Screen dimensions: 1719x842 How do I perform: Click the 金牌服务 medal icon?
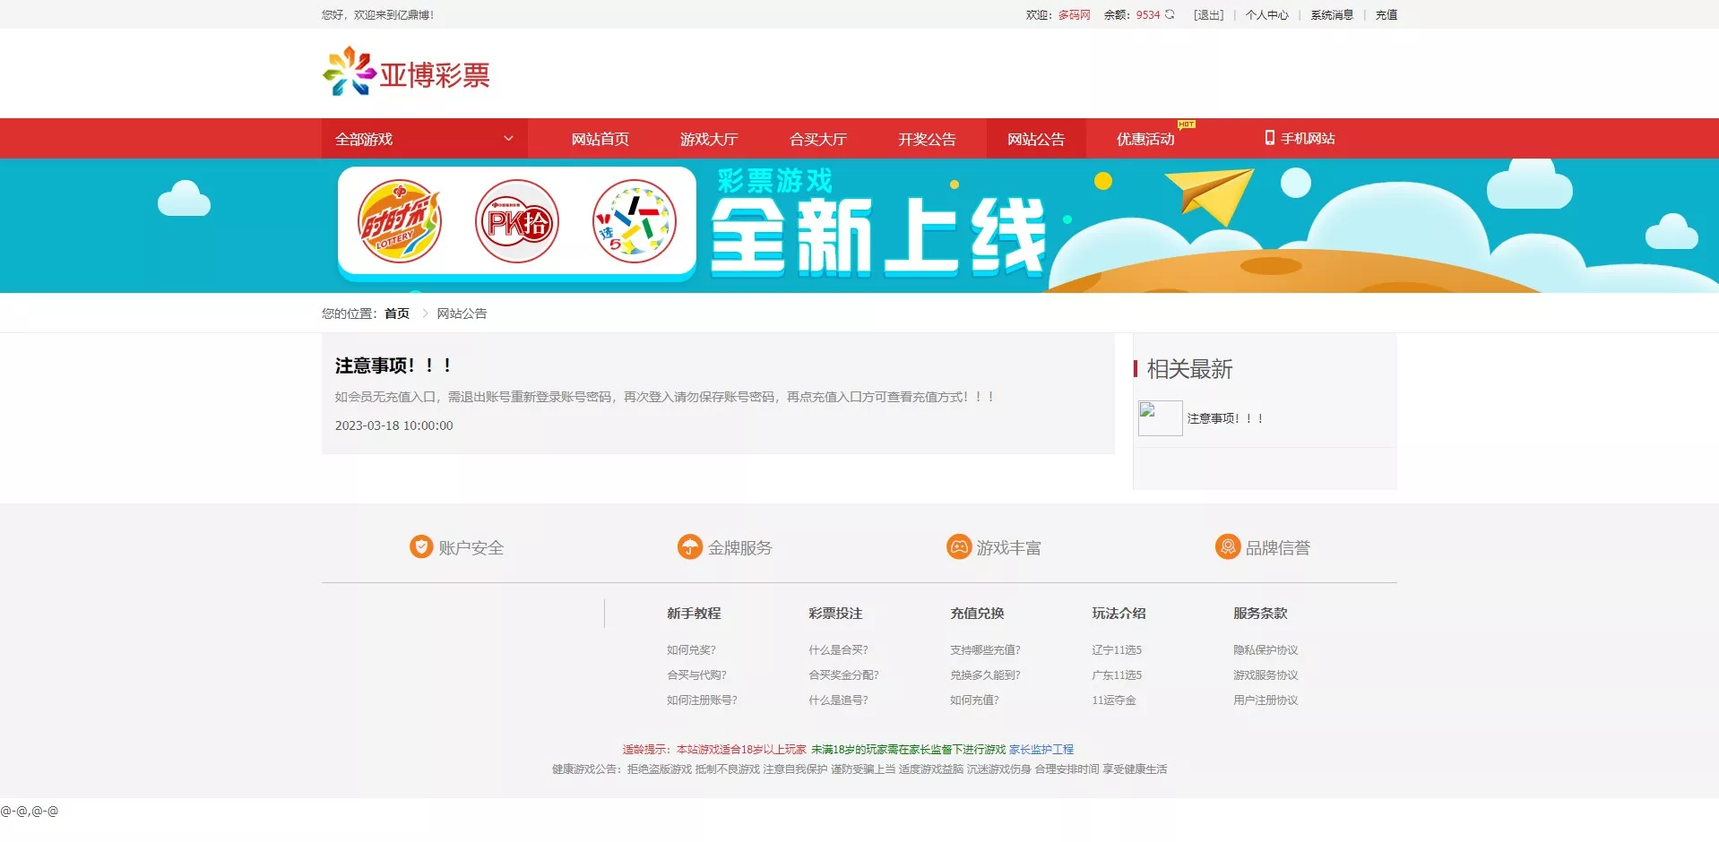click(689, 546)
